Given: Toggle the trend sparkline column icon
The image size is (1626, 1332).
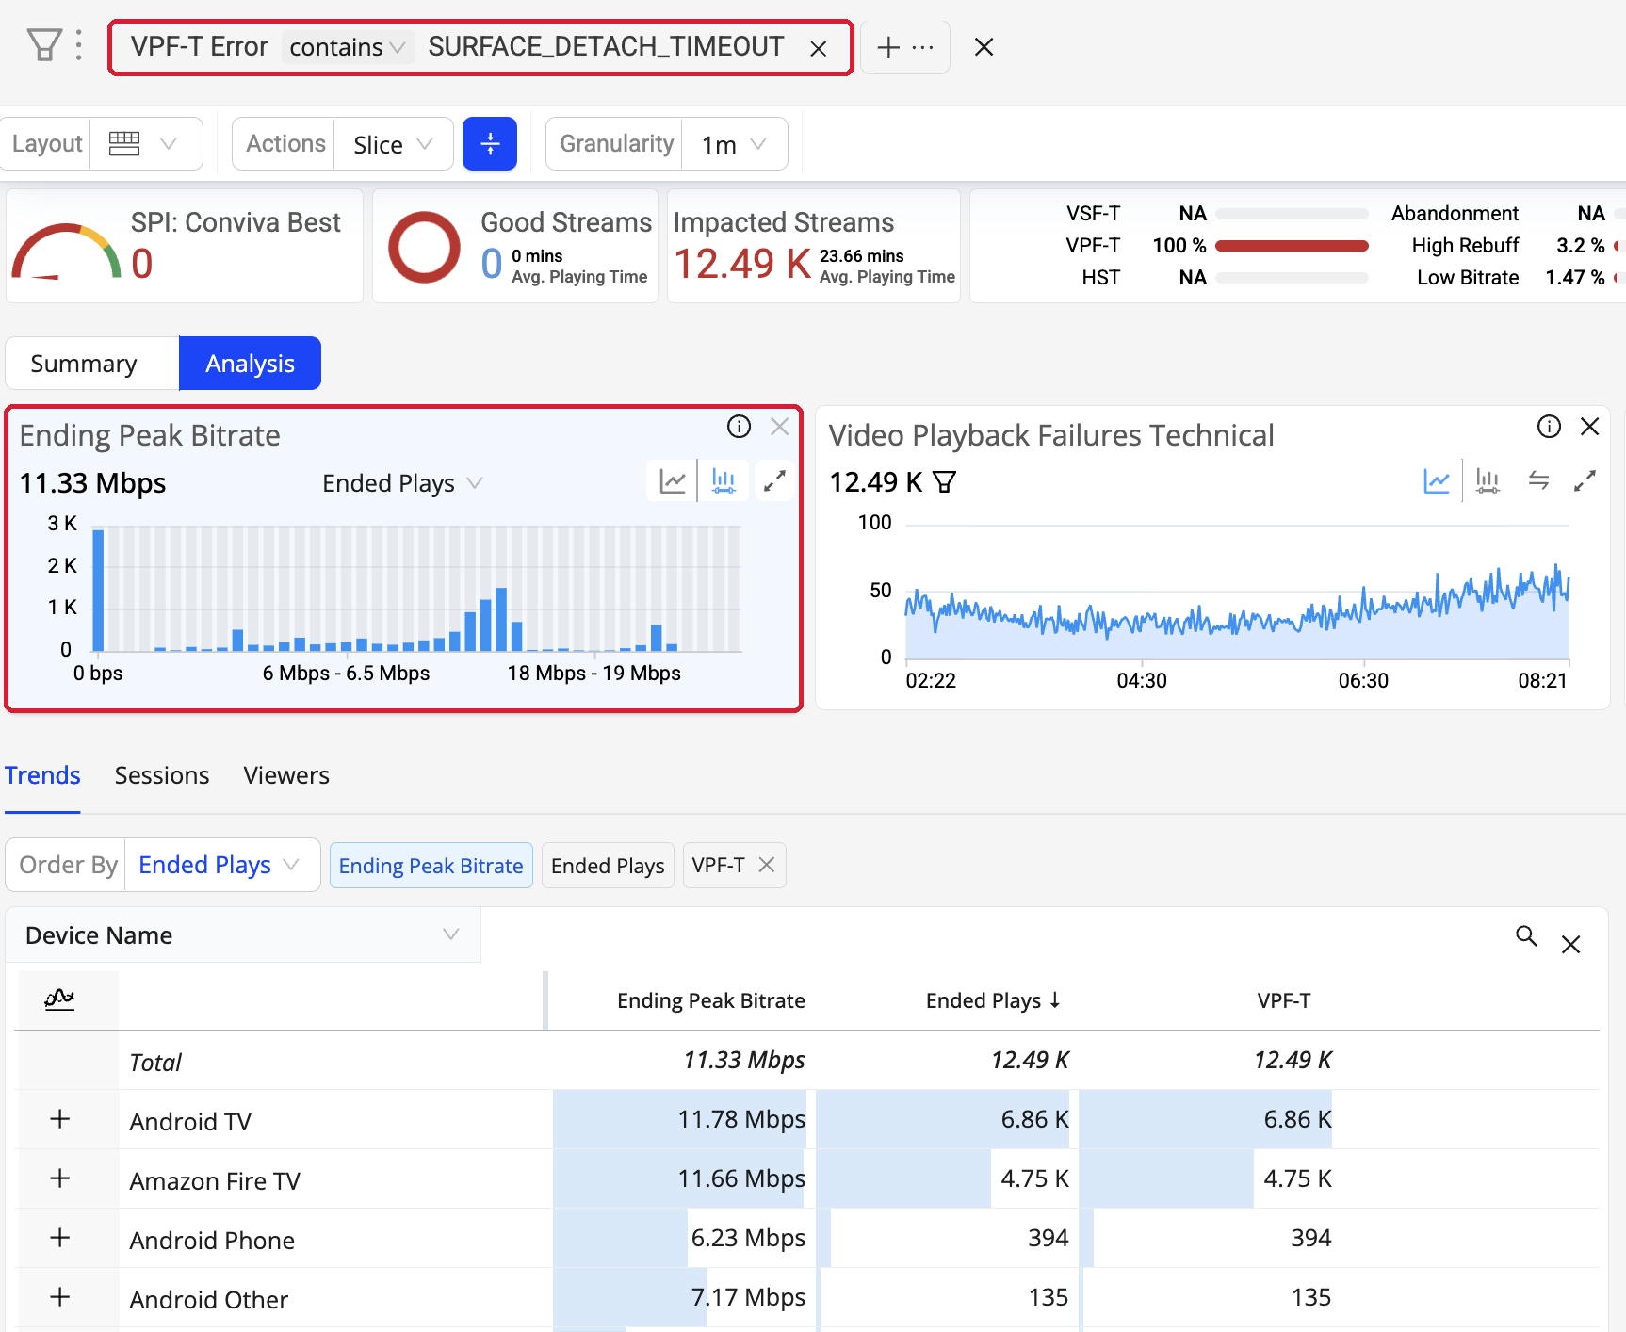Looking at the screenshot, I should click(x=59, y=999).
